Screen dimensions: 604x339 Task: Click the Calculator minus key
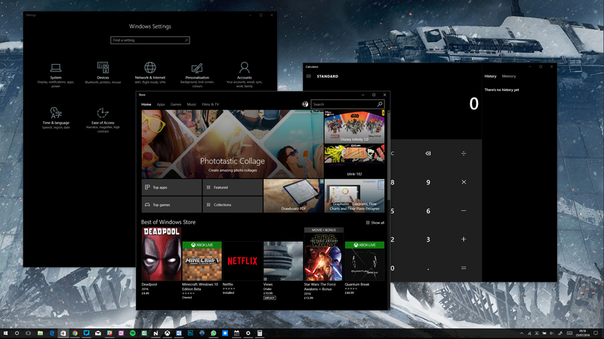(x=464, y=211)
